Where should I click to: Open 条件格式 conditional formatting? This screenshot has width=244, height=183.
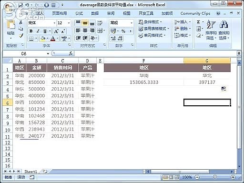150,22
